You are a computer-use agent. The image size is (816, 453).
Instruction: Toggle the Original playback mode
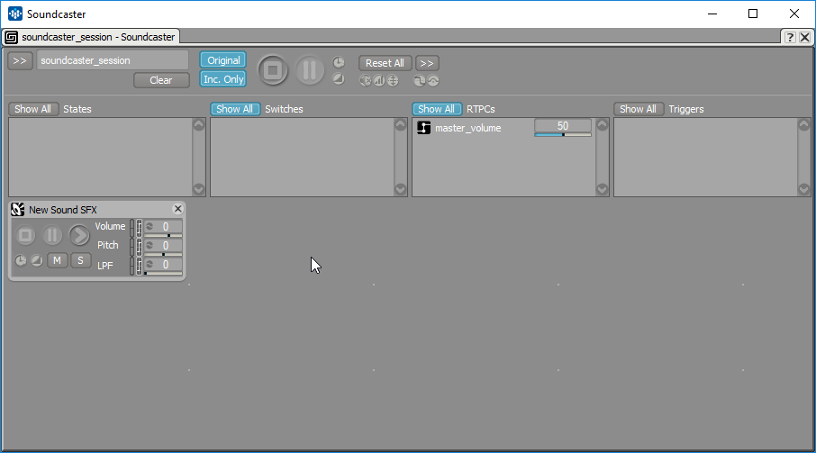pos(223,60)
